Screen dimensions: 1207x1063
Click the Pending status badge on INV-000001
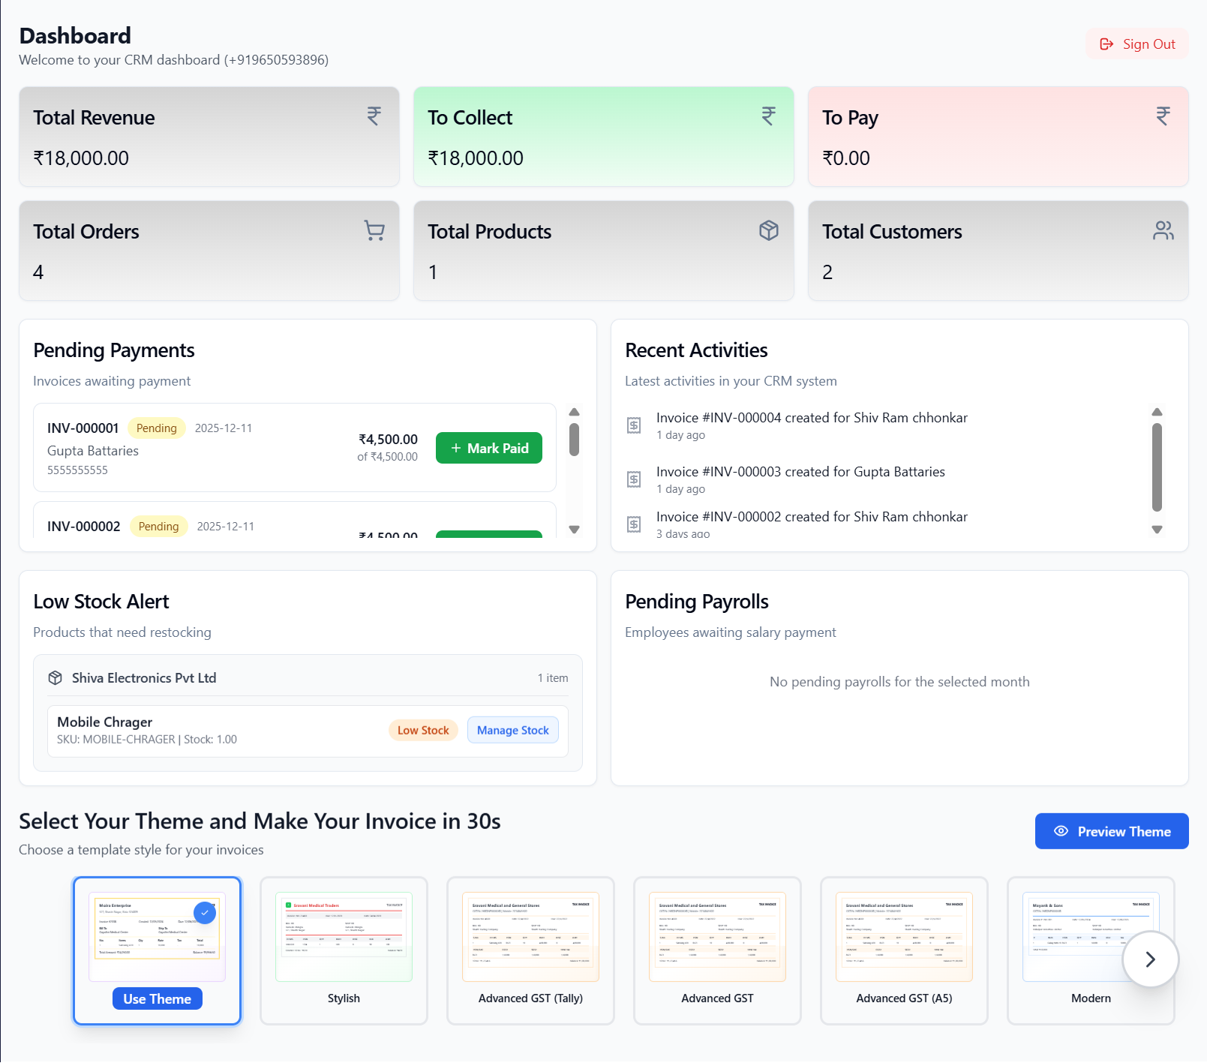156,428
